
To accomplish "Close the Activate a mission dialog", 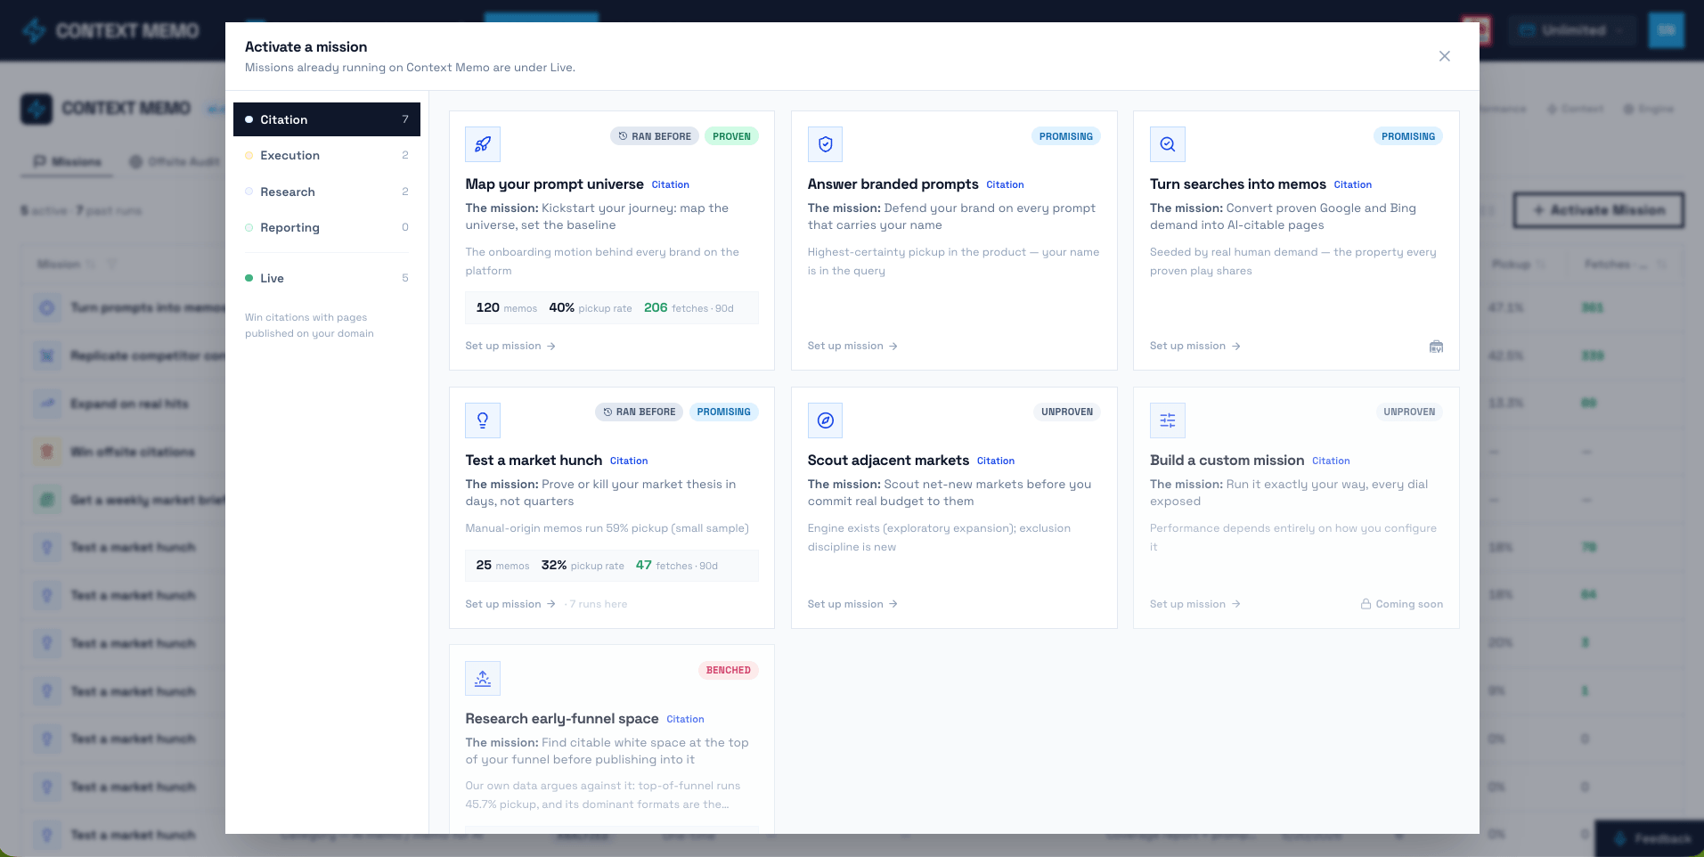I will point(1445,56).
